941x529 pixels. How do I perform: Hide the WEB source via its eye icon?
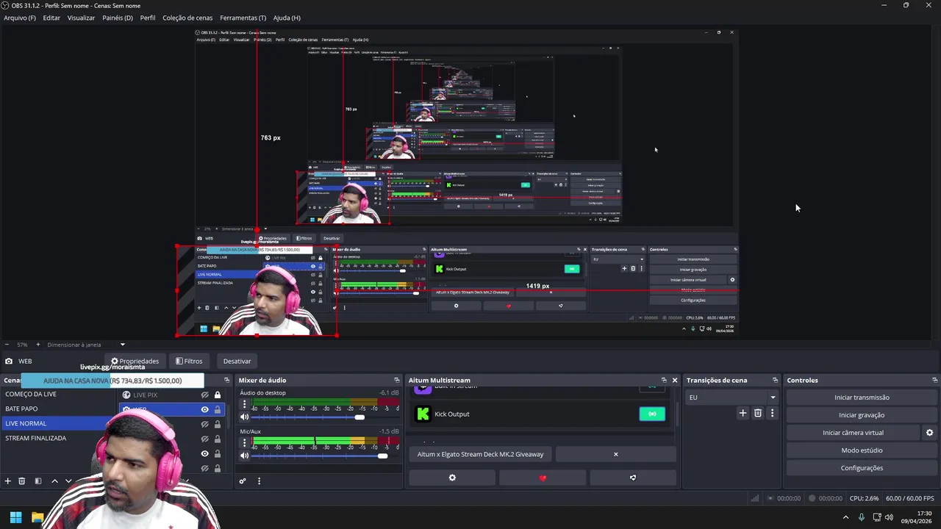(x=205, y=409)
